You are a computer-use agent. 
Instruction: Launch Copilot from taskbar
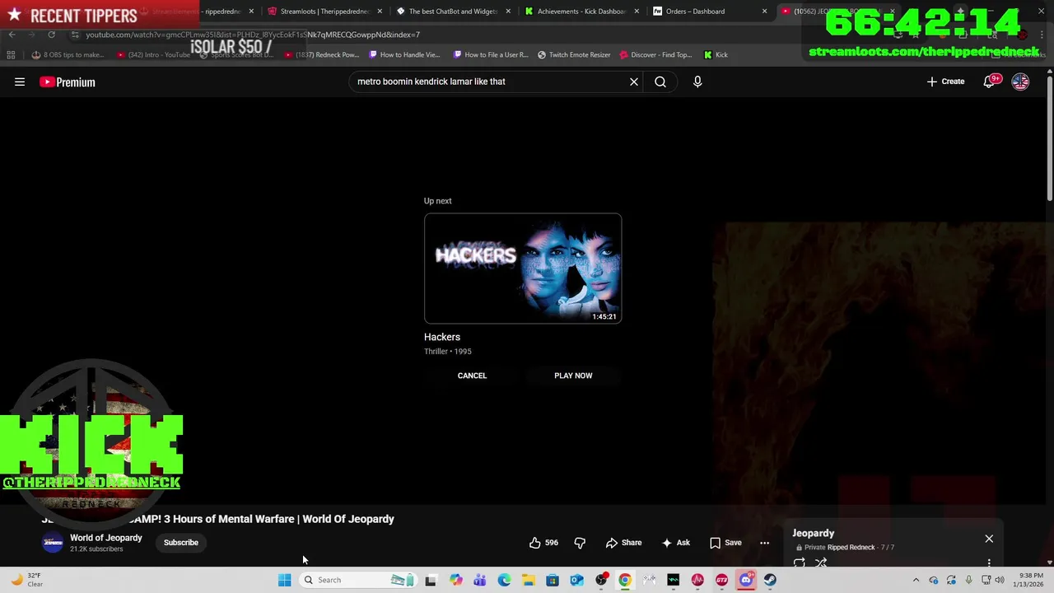click(455, 580)
